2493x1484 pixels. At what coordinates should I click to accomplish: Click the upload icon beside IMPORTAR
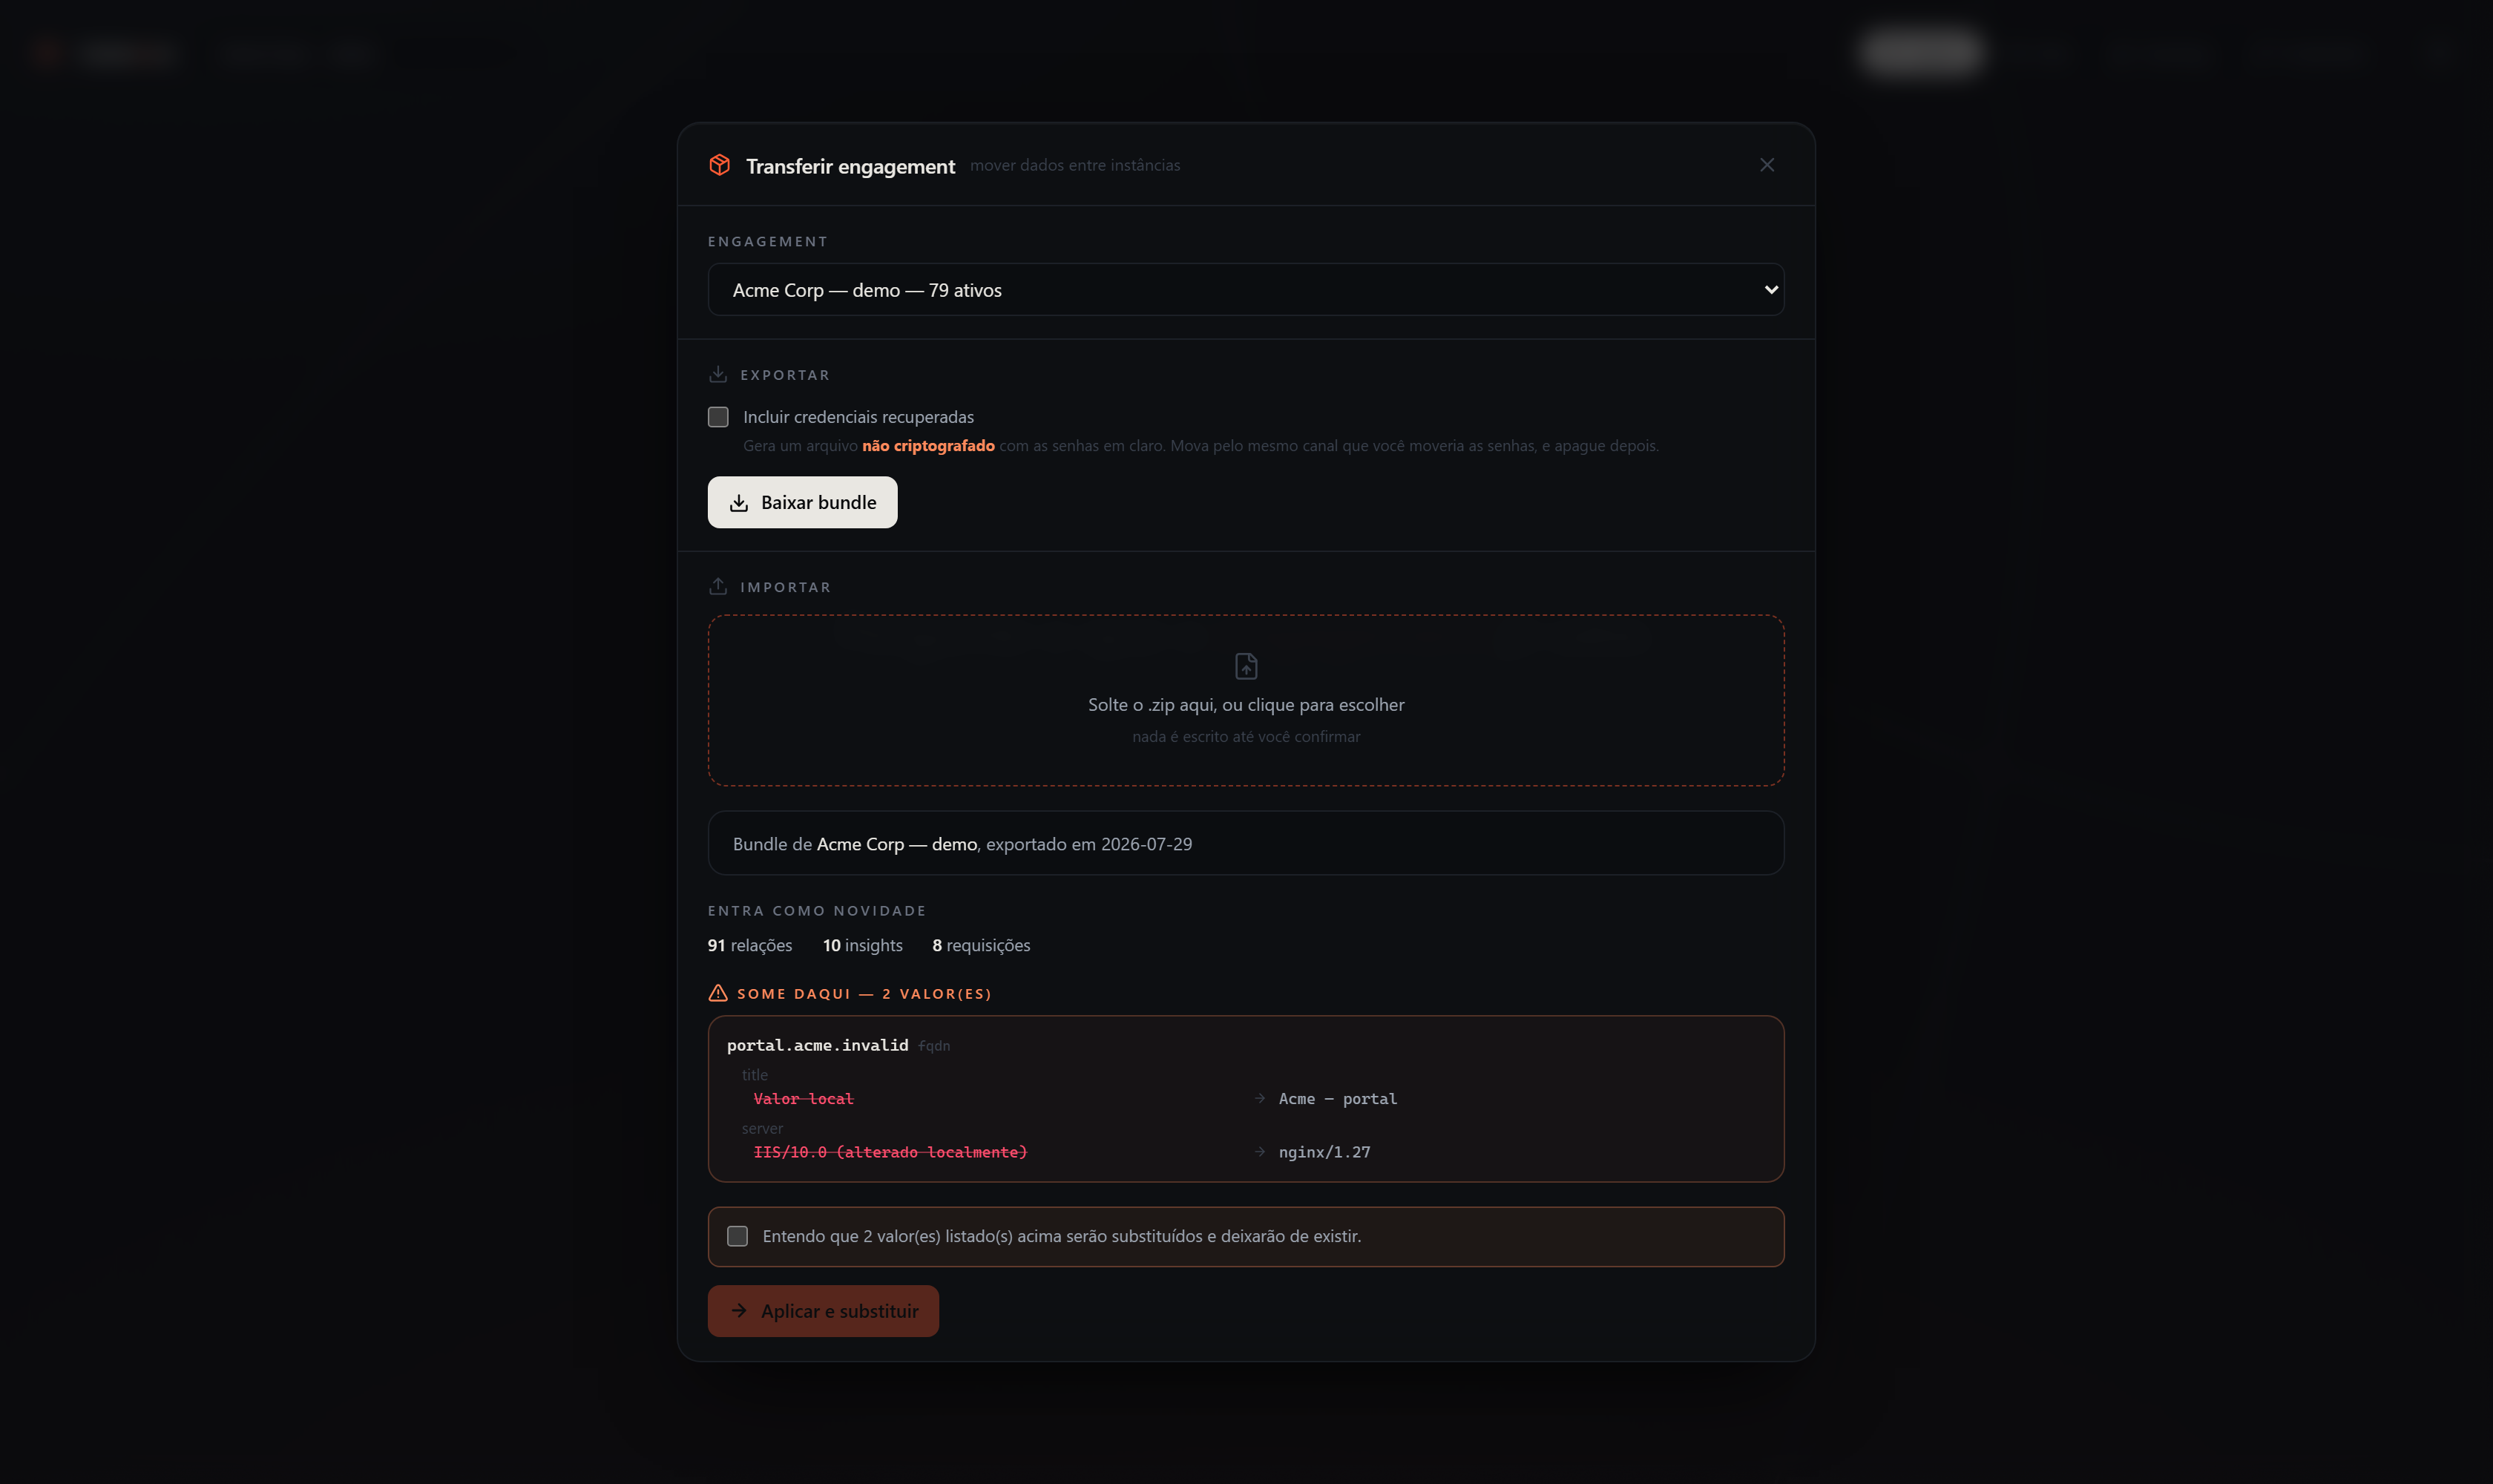pyautogui.click(x=718, y=586)
